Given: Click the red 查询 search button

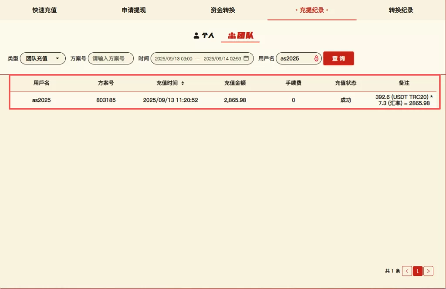Looking at the screenshot, I should (x=338, y=58).
